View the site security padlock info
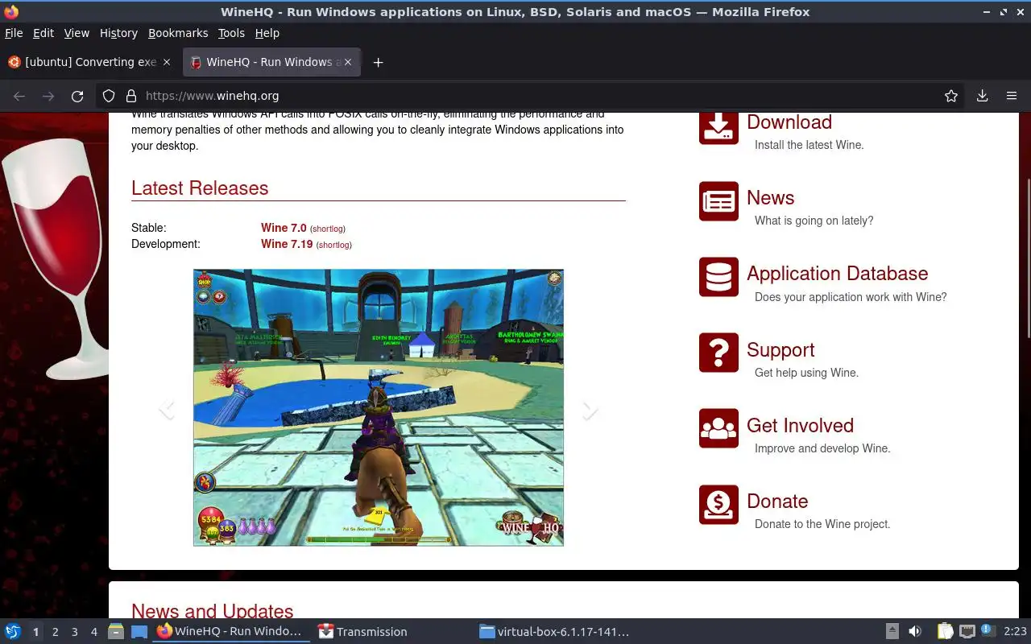Screen dimensions: 1031x644 coord(131,96)
